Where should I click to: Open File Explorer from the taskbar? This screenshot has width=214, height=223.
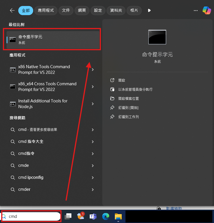pyautogui.click(x=118, y=216)
